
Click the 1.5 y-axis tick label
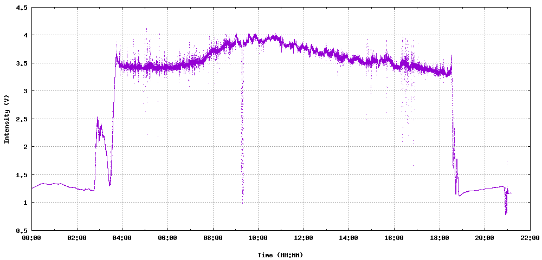(x=22, y=175)
